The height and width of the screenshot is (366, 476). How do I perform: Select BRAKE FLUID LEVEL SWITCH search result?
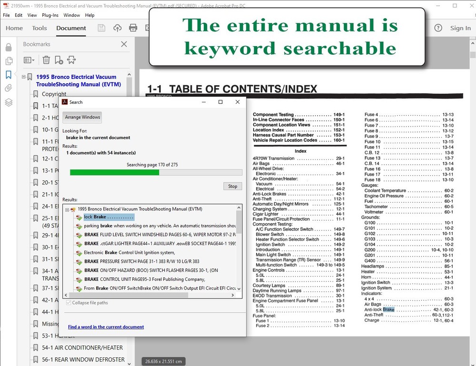pos(159,235)
